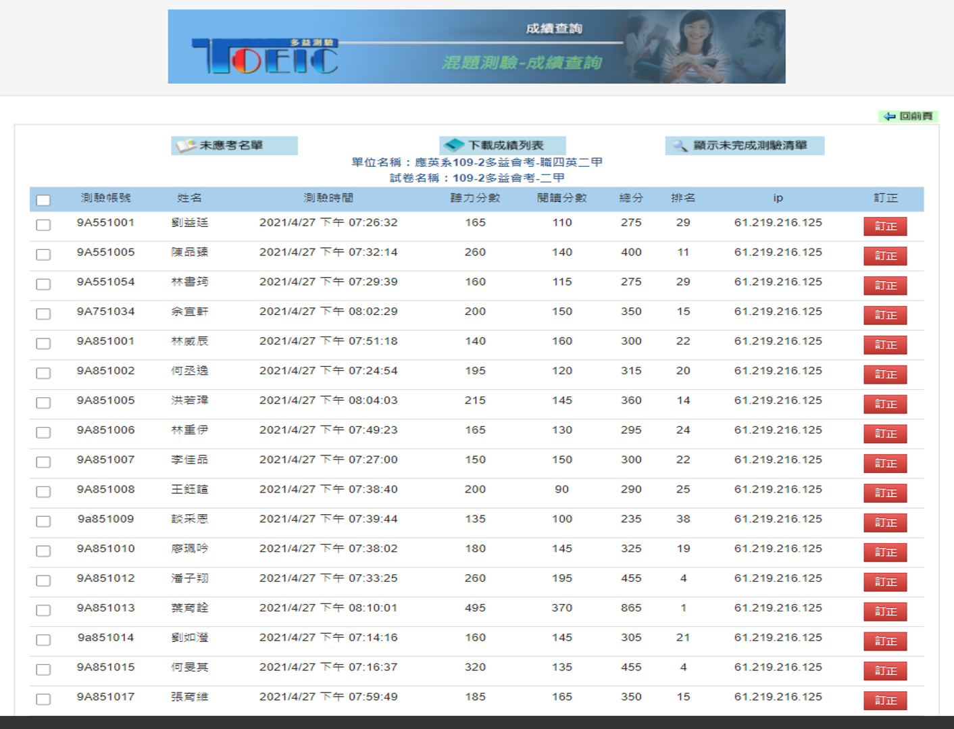Image resolution: width=954 pixels, height=729 pixels.
Task: Correct the record for account 9A851001
Action: (x=885, y=345)
